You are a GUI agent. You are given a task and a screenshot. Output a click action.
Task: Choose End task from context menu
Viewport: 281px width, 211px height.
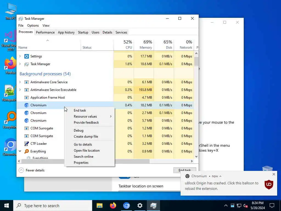pos(89,110)
